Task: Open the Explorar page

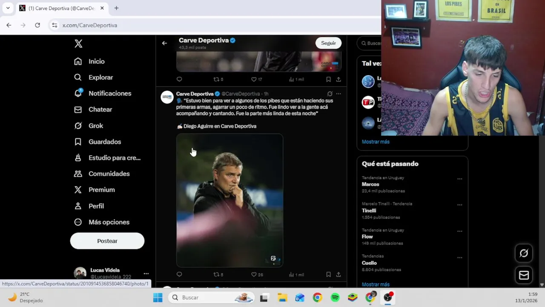Action: 94,77
